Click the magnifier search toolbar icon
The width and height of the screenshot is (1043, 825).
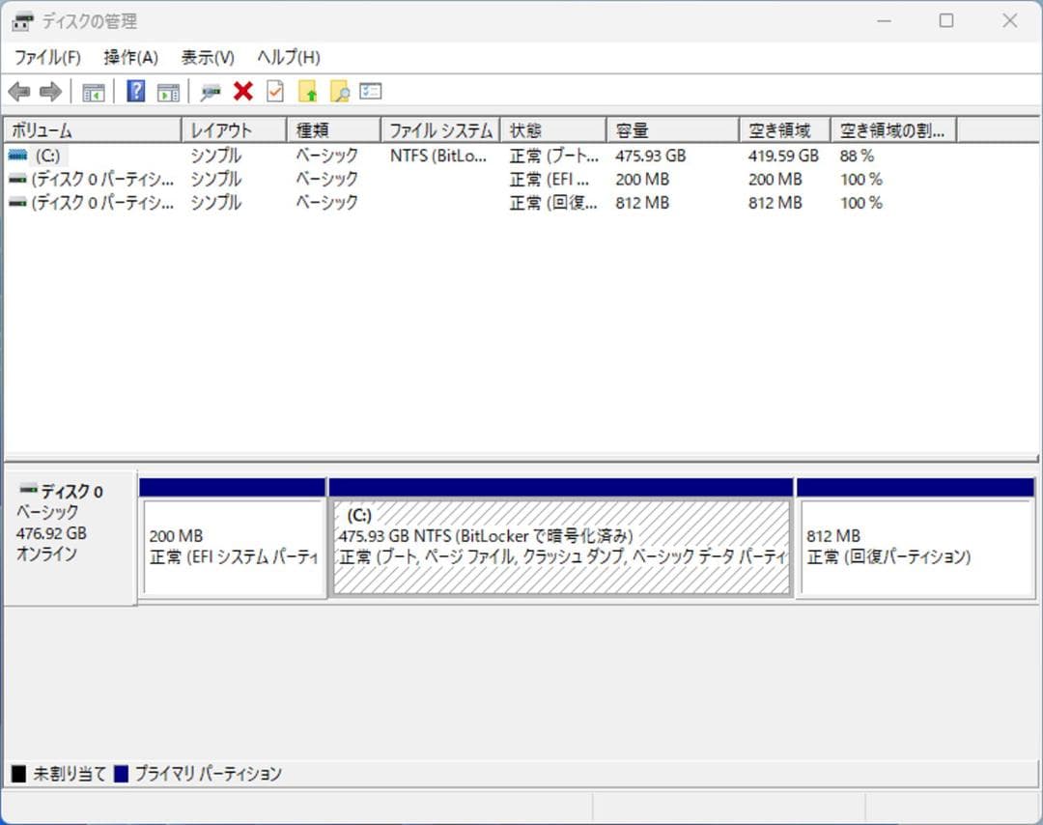point(339,91)
